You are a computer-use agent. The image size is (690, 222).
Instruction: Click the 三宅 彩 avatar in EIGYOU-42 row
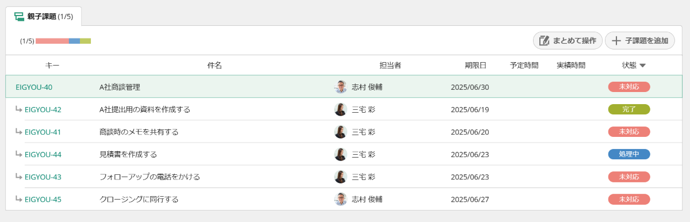(341, 109)
